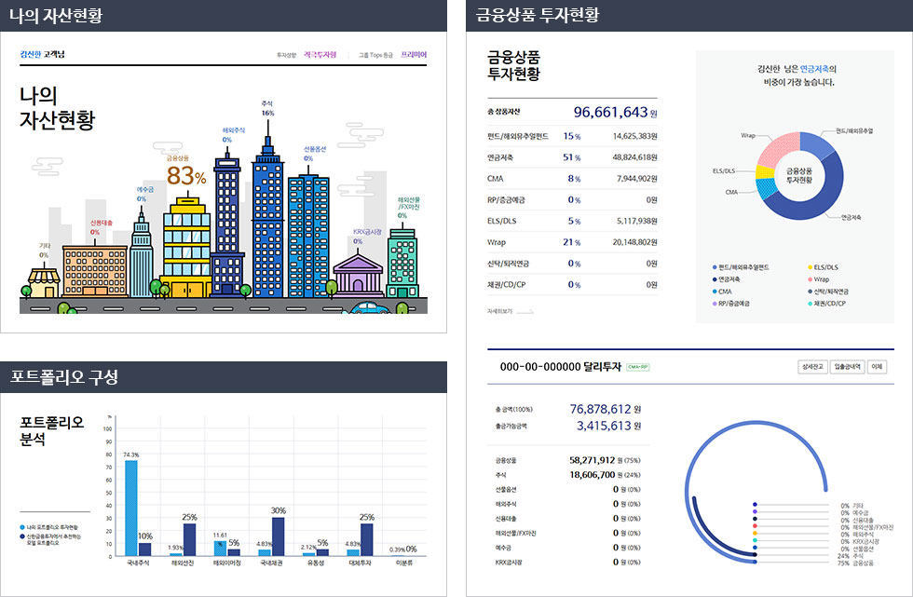Click the 국내주식 74.3% light blue bar
Screen dimensions: 913x597
pyautogui.click(x=130, y=508)
